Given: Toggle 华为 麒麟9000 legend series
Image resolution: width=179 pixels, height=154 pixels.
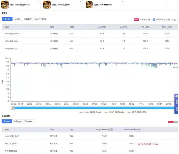Looking at the screenshot, I should [x=137, y=112].
